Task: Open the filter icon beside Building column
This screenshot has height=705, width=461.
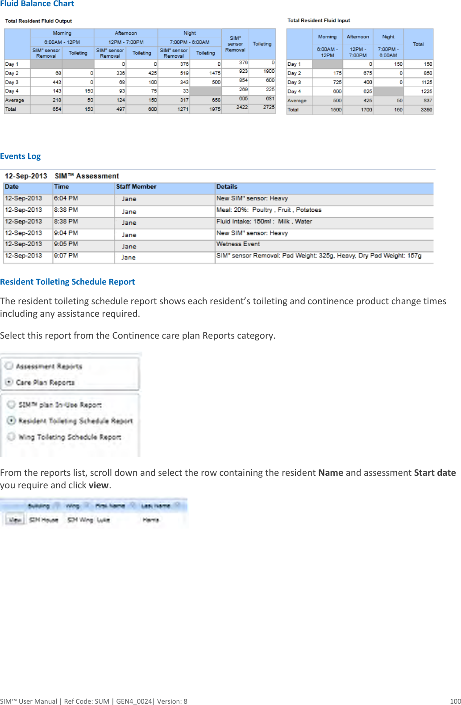Action: coord(57,506)
